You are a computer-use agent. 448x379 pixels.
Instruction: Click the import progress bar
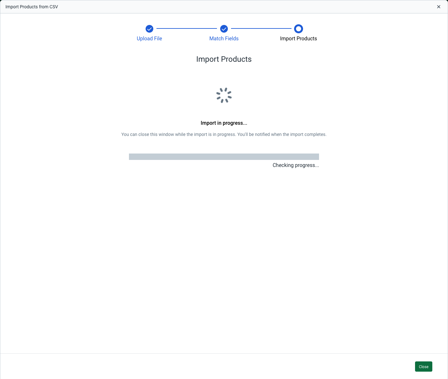tap(224, 157)
